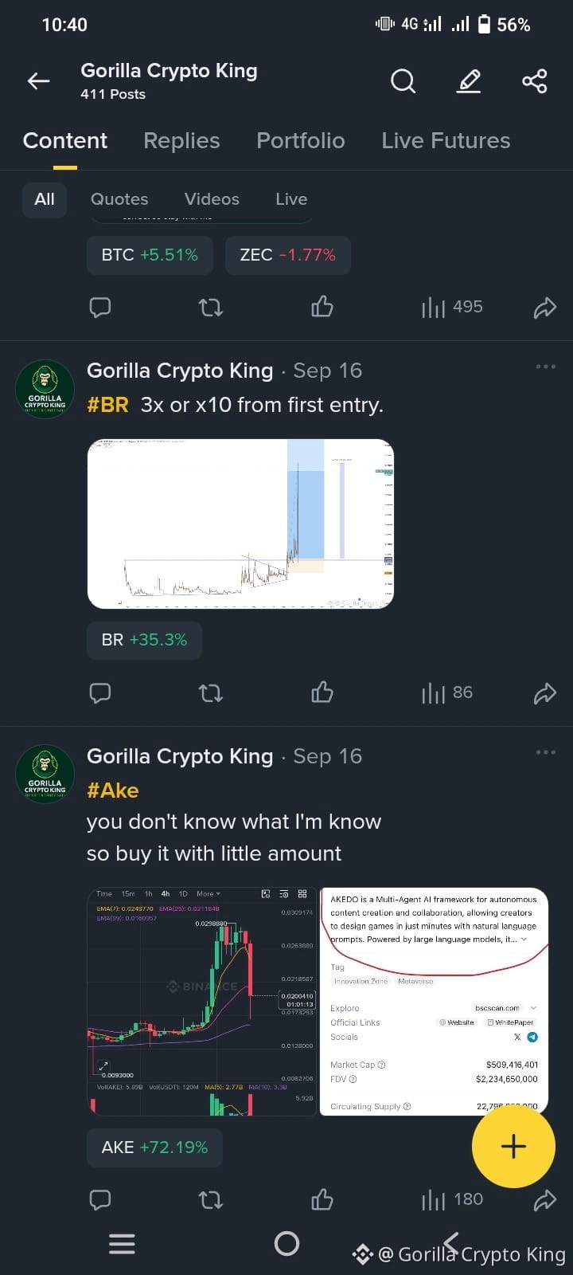Image resolution: width=573 pixels, height=1275 pixels.
Task: Comment on the #BR post
Action: pos(100,692)
